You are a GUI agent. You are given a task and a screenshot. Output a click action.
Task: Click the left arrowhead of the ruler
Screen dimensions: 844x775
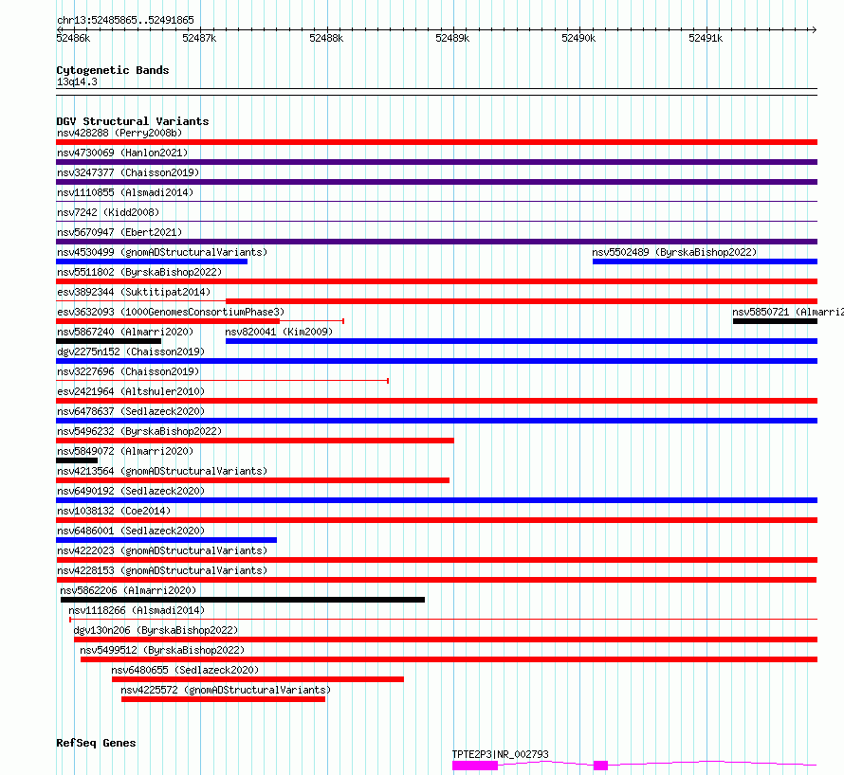[59, 29]
